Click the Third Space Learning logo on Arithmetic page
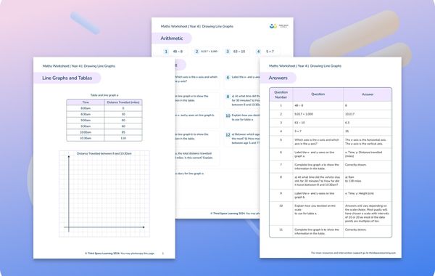The image size is (435, 276). pos(279,26)
